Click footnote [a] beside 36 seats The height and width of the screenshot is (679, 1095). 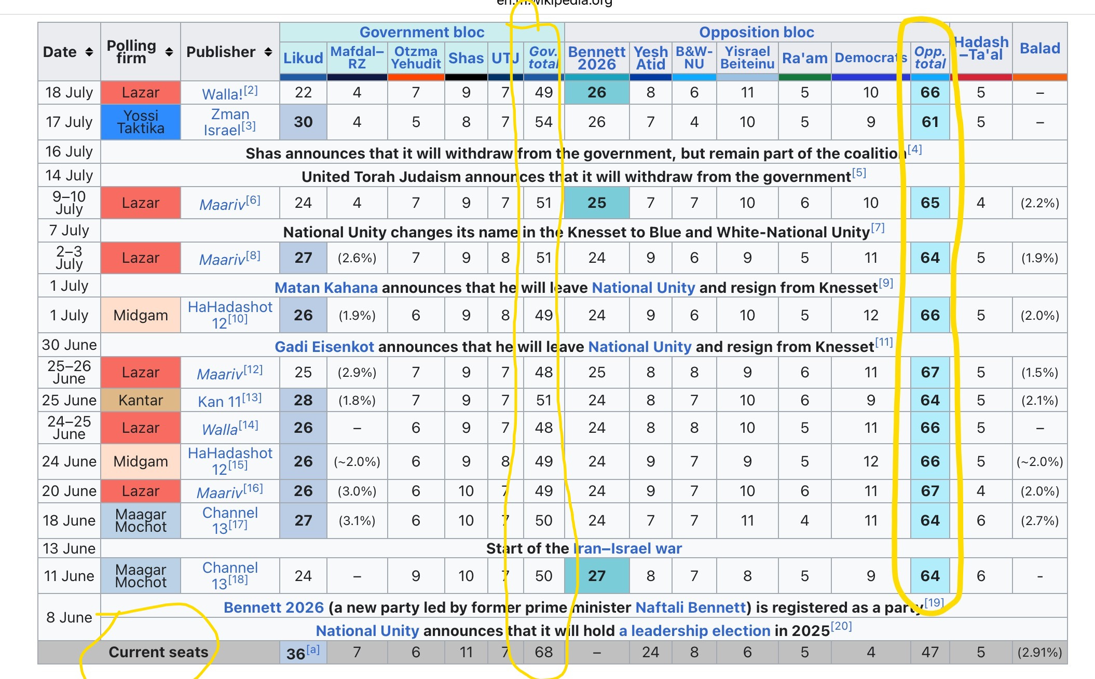[x=313, y=649]
